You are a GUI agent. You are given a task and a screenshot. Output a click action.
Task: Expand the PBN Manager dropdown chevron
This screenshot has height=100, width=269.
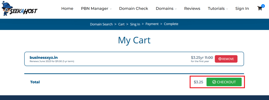pos(111,9)
